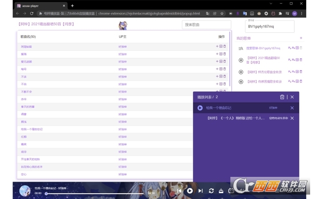Go to the previous track
The width and height of the screenshot is (319, 199).
pyautogui.click(x=179, y=191)
